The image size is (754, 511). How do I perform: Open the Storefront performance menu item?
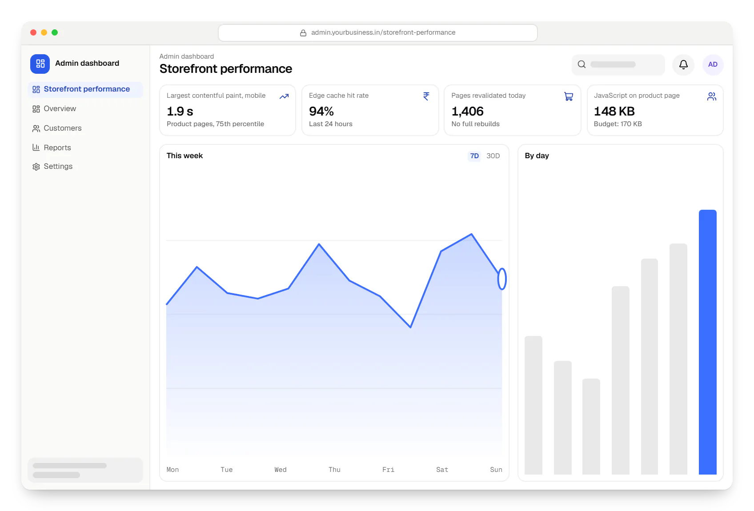[85, 89]
